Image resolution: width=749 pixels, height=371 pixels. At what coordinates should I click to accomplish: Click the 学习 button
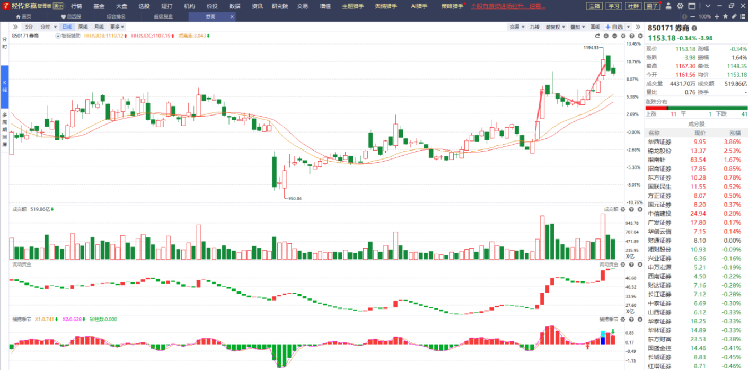(x=614, y=6)
